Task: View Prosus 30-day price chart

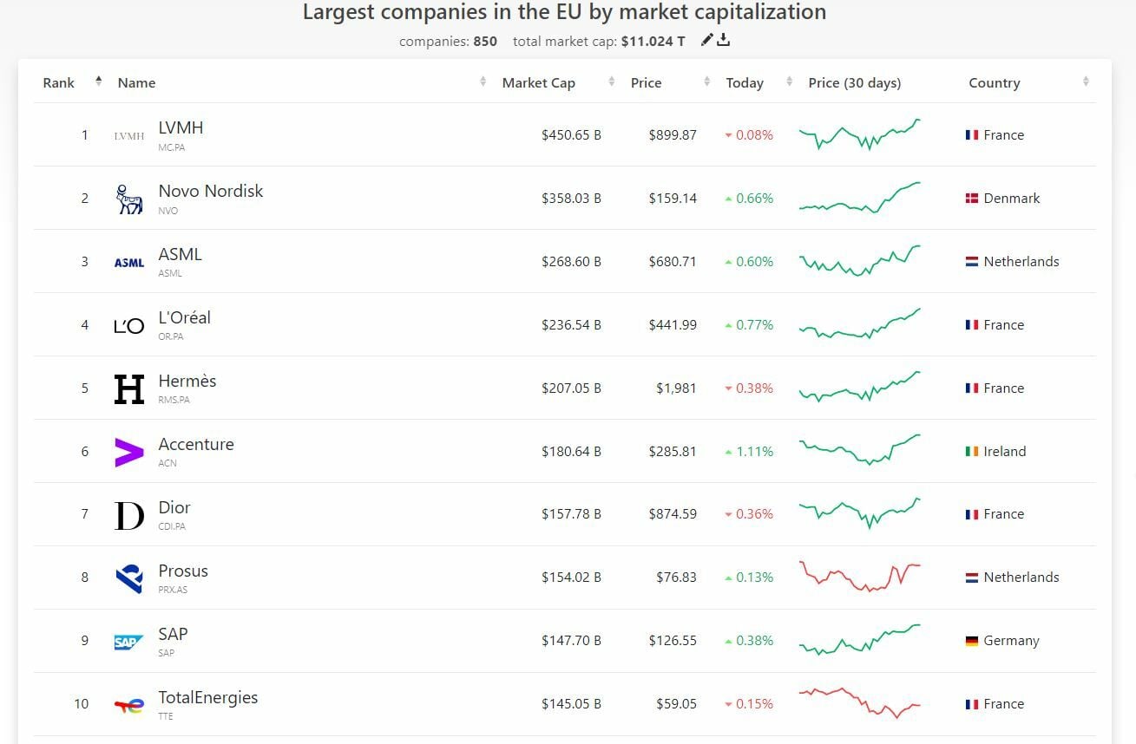Action: coord(859,577)
